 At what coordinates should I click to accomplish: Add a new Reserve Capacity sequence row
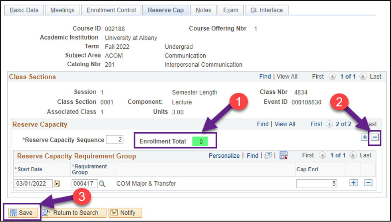click(x=364, y=137)
